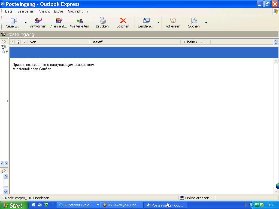
Task: Sort messages by priority exclamation column
Action: point(13,42)
